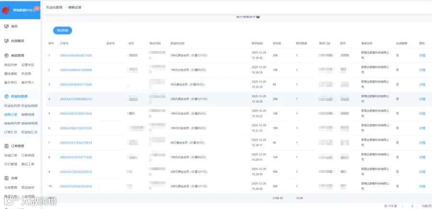Click the 仓库 section icon
Image resolution: width=432 pixels, height=209 pixels.
7,178
